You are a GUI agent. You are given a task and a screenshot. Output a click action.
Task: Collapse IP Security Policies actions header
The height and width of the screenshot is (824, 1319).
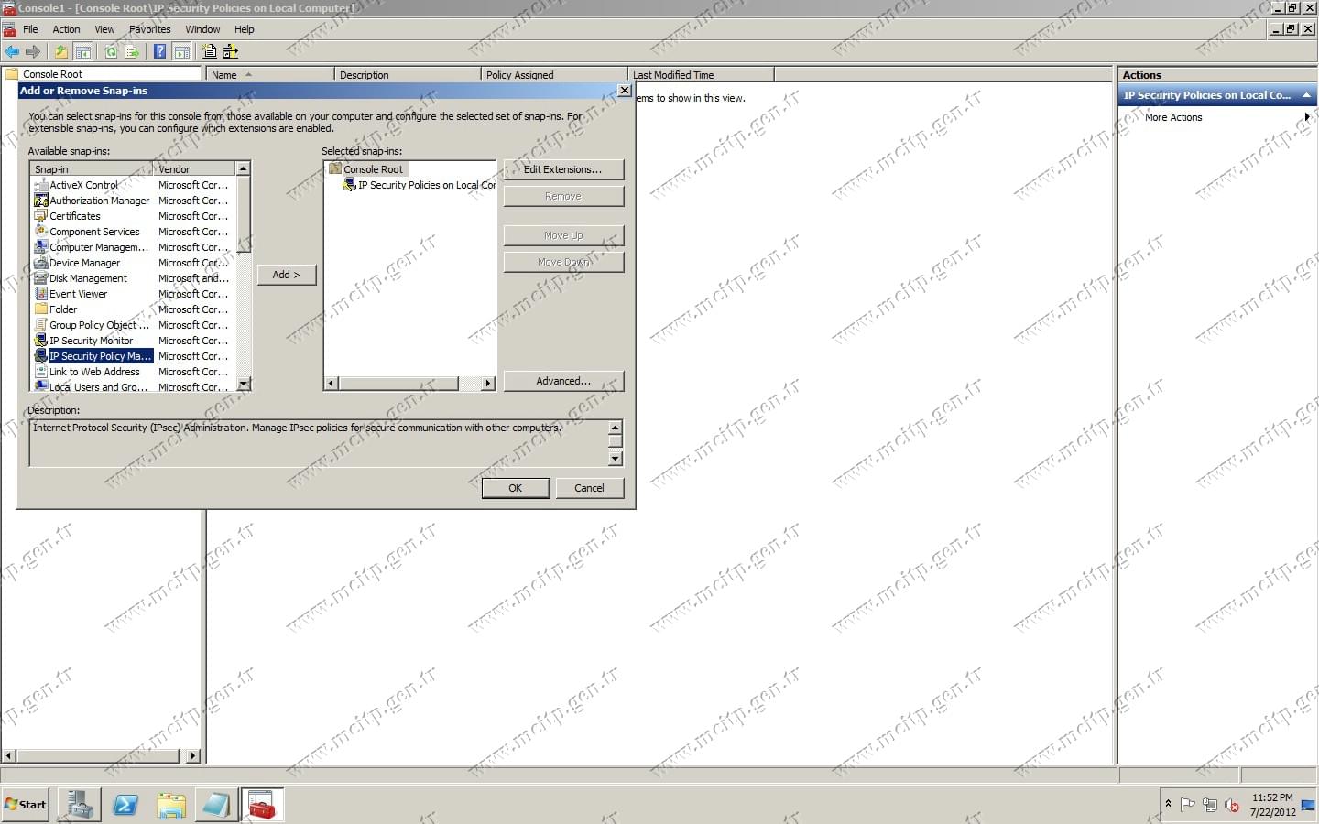(1306, 95)
